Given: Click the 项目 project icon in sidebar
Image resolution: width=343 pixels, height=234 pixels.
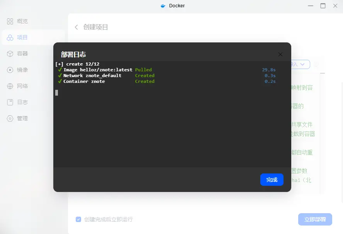Looking at the screenshot, I should click(10, 37).
